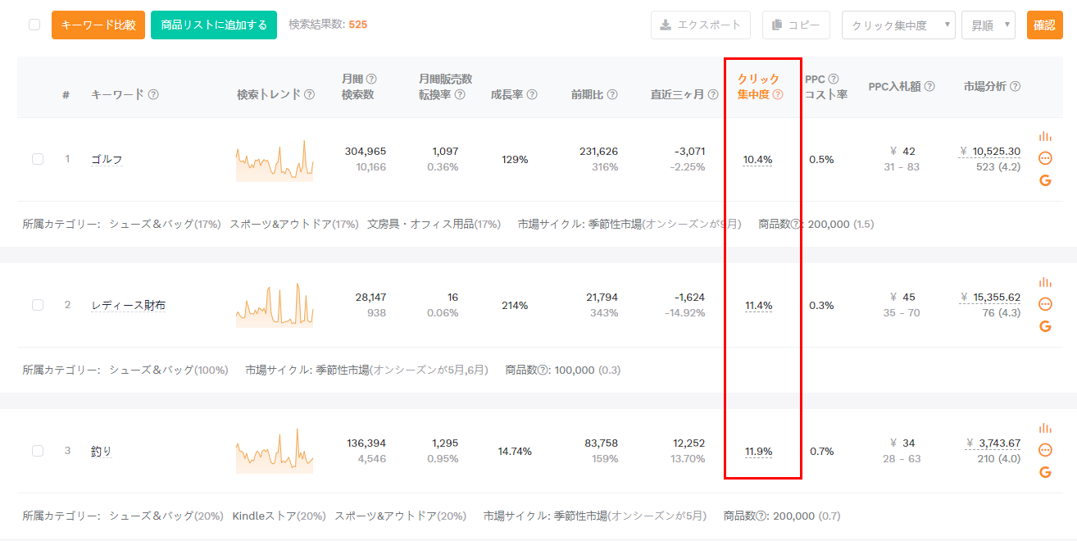Open bar chart icon for 釣り row
The width and height of the screenshot is (1077, 541).
(1045, 428)
